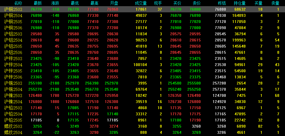This screenshot has width=285, height=136.
Task: Click 沪铅2503 low price 17085
Action: click(x=73, y=108)
